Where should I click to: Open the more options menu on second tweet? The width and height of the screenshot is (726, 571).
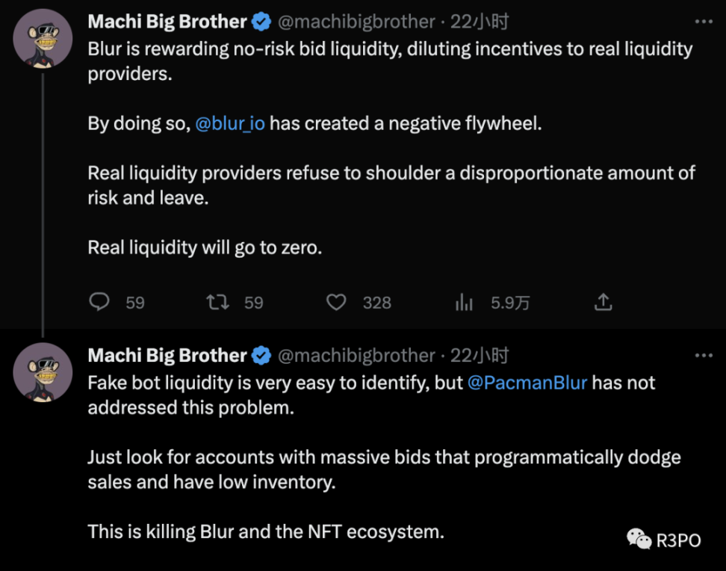point(704,356)
